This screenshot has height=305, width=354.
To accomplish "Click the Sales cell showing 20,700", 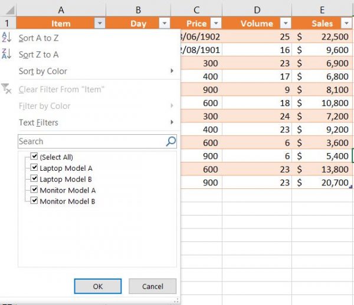I will 322,183.
